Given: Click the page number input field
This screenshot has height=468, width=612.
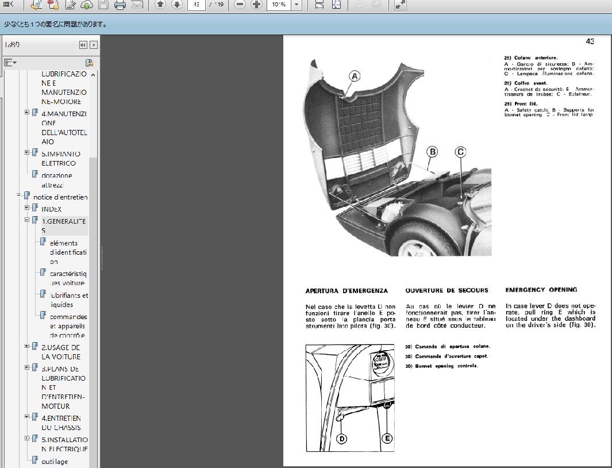Looking at the screenshot, I should [x=197, y=5].
